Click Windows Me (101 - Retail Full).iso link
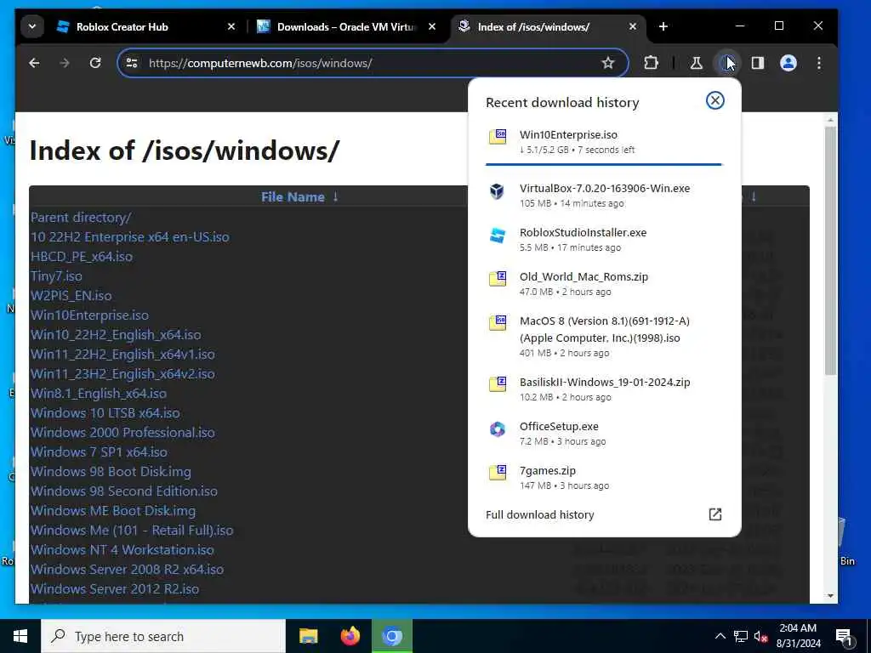This screenshot has height=653, width=871. [x=132, y=531]
